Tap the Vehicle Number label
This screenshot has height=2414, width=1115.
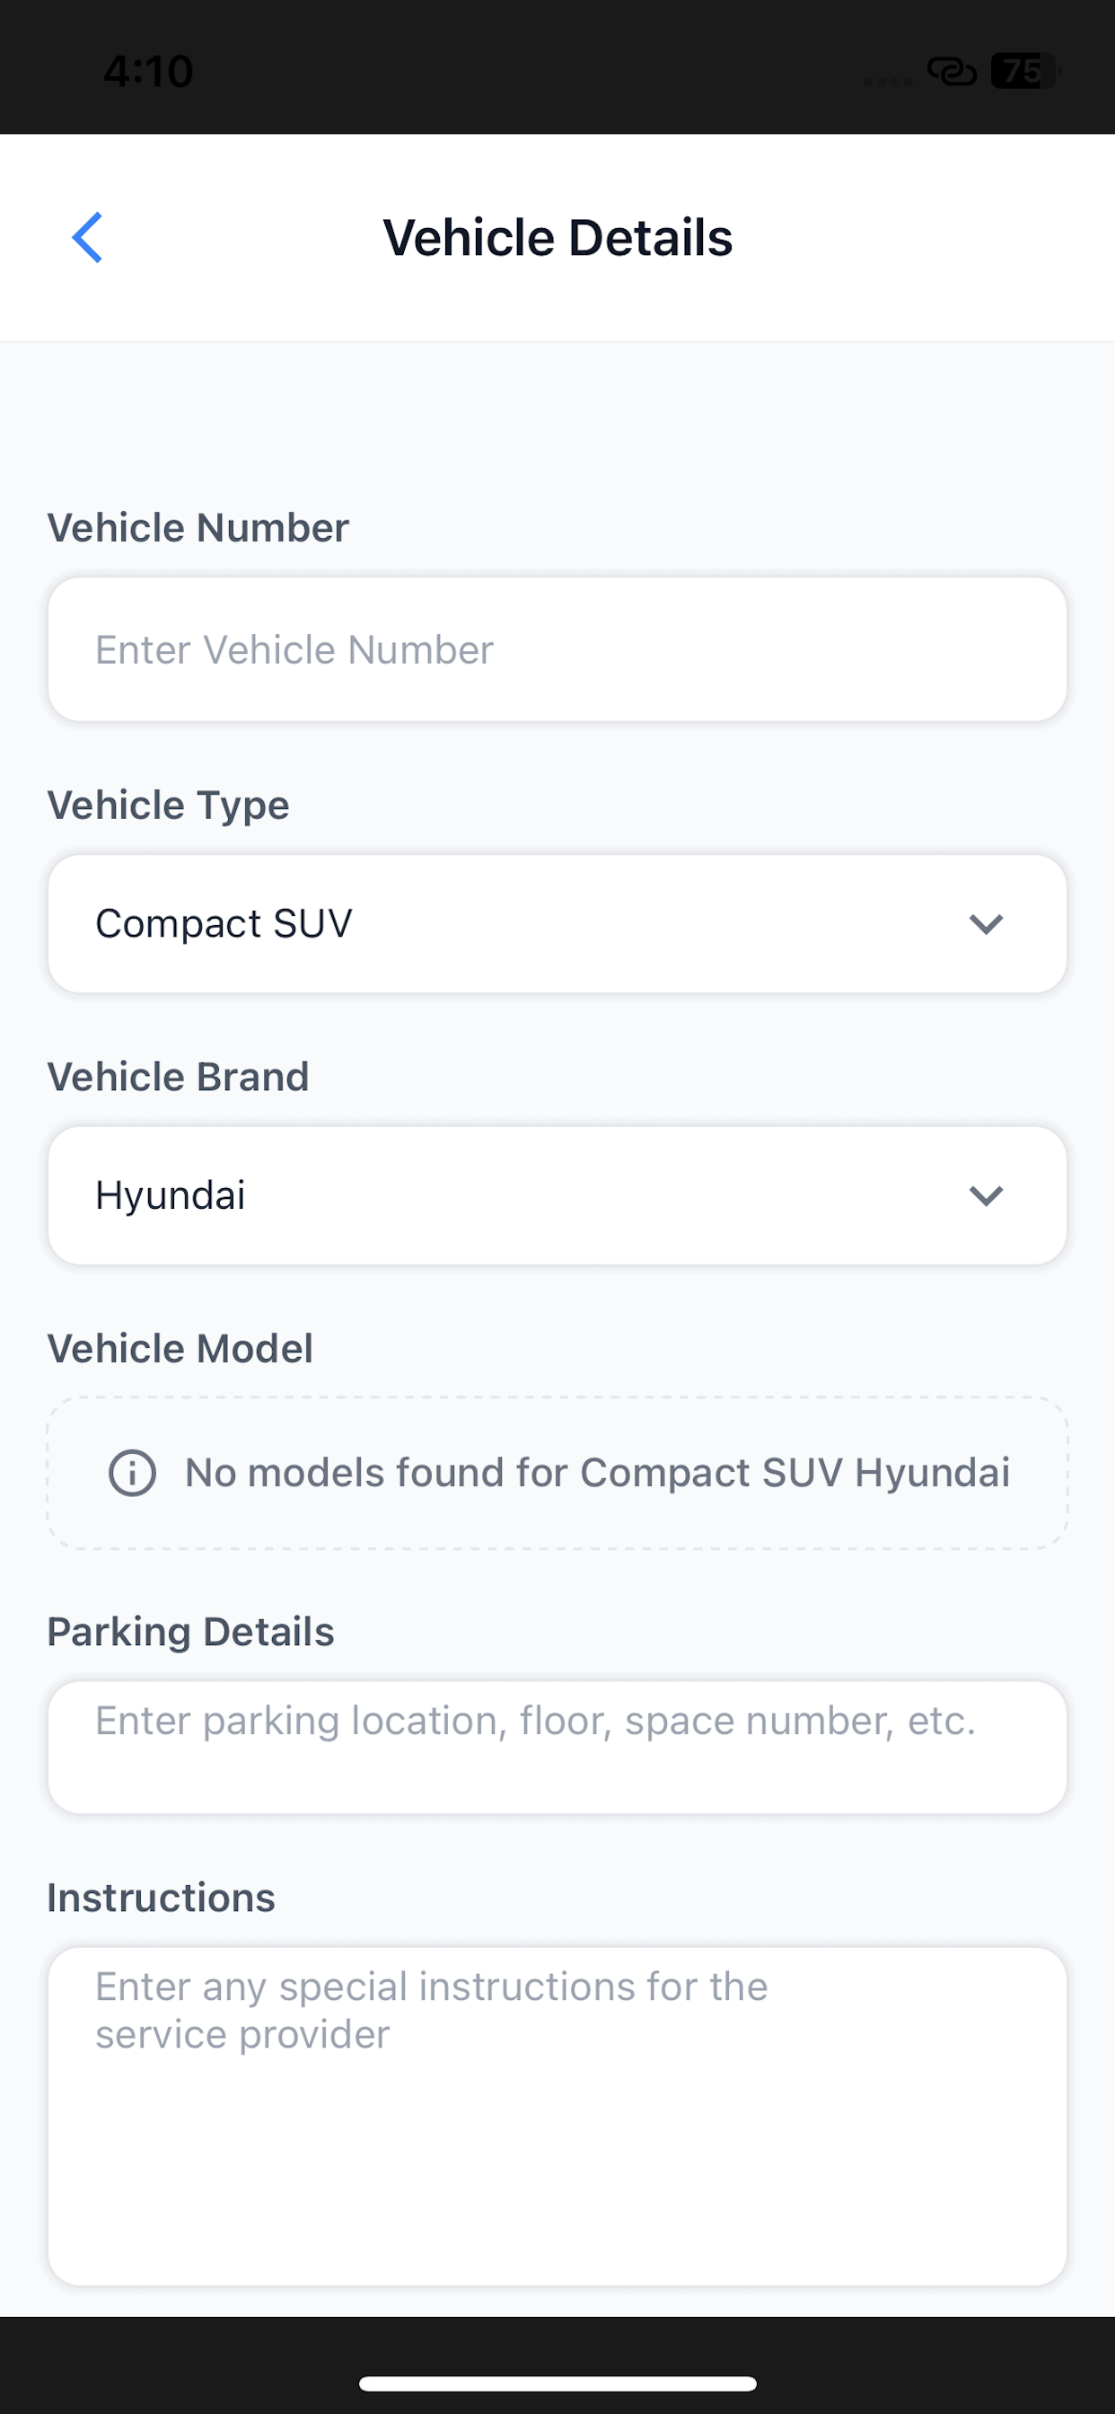[x=198, y=527]
